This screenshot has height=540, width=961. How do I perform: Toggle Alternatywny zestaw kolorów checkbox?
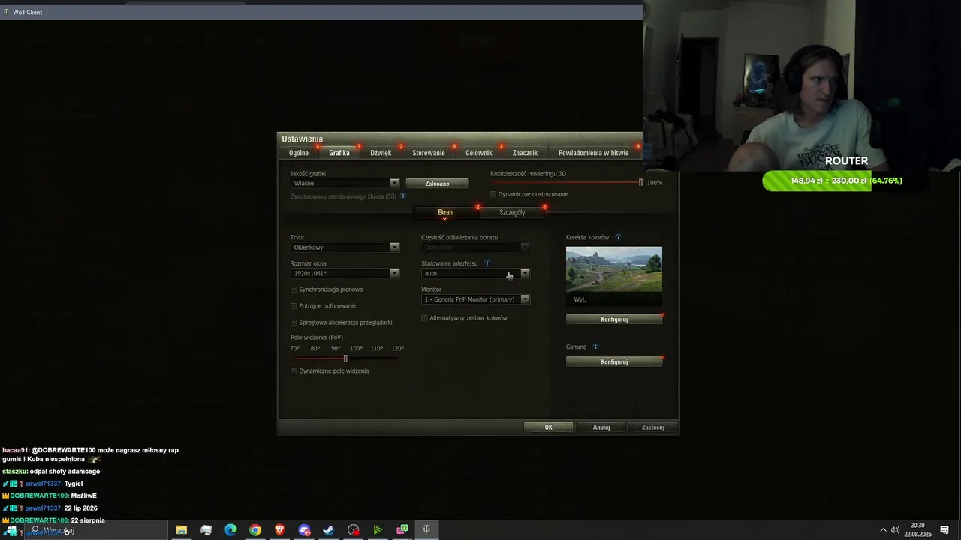pyautogui.click(x=424, y=318)
